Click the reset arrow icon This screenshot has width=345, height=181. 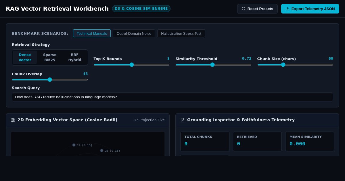pos(244,9)
